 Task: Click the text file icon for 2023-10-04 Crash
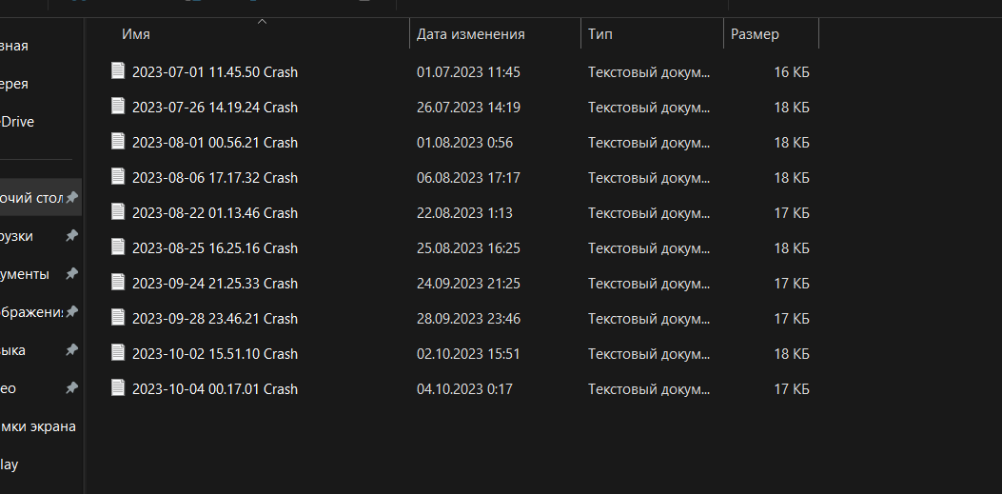point(118,388)
